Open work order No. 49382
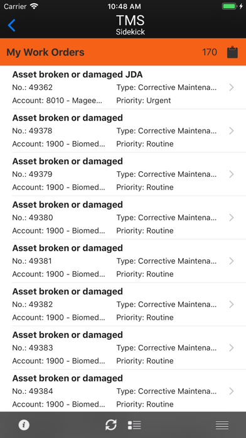This screenshot has width=246, height=438. point(123,304)
